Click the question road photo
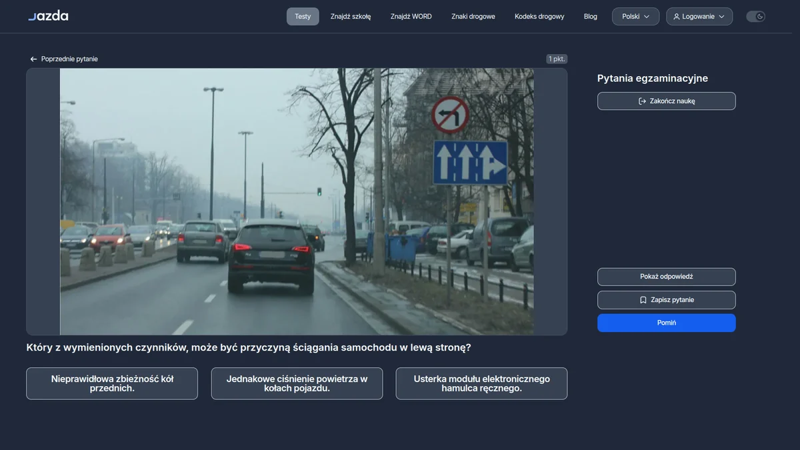The image size is (800, 450). 297,201
